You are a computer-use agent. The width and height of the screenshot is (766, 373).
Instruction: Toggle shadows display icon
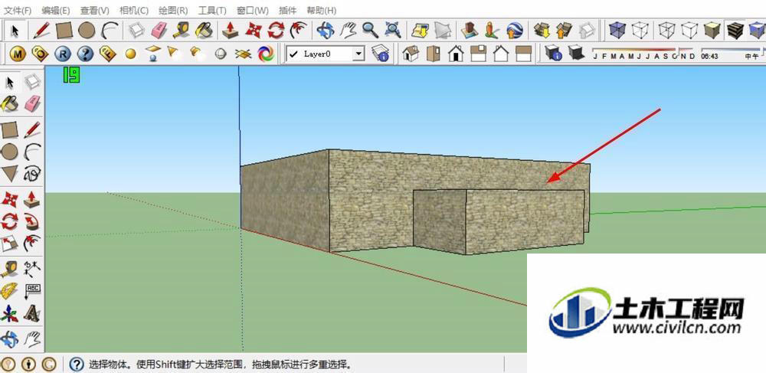576,53
